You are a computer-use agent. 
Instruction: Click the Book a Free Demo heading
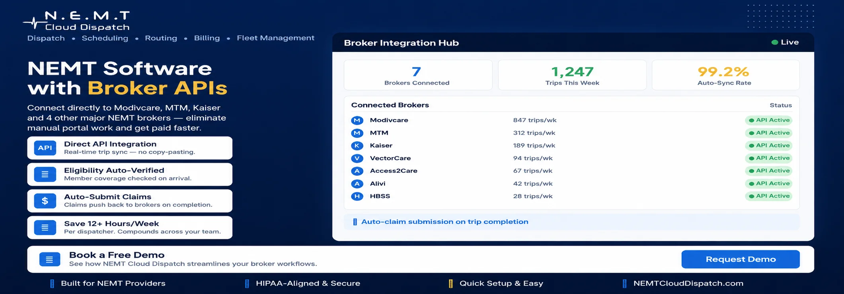pyautogui.click(x=117, y=255)
